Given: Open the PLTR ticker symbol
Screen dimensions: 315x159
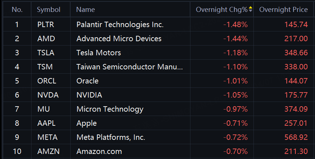Looking at the screenshot, I should point(45,25).
